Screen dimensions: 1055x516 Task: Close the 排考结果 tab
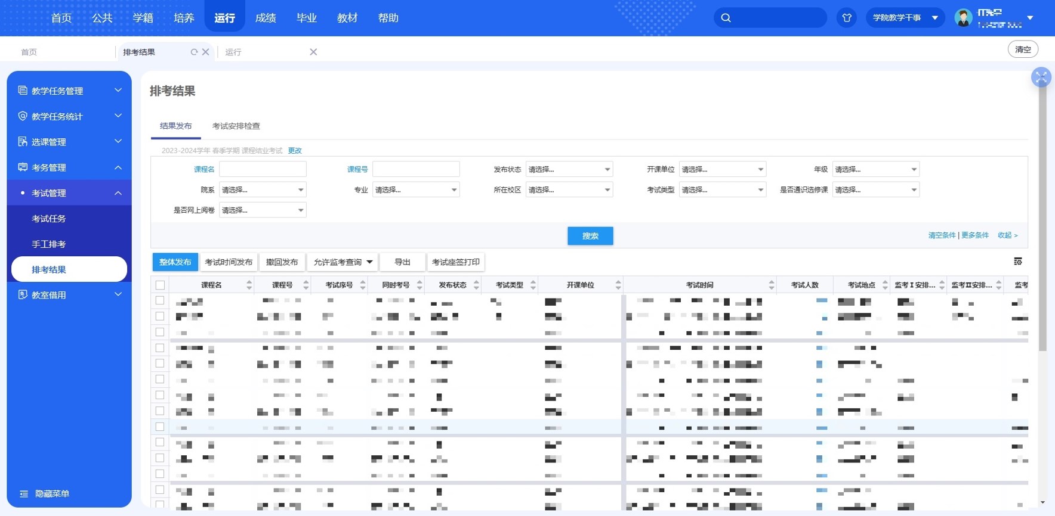[205, 52]
